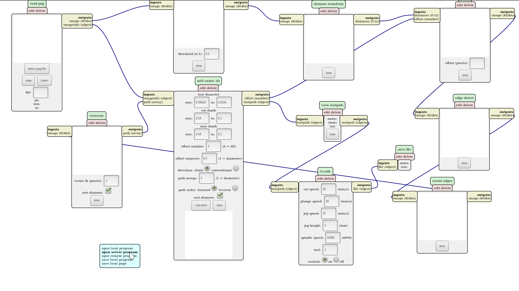Click 'path (array)' output of vectorize
The image size is (519, 291).
[x=133, y=133]
